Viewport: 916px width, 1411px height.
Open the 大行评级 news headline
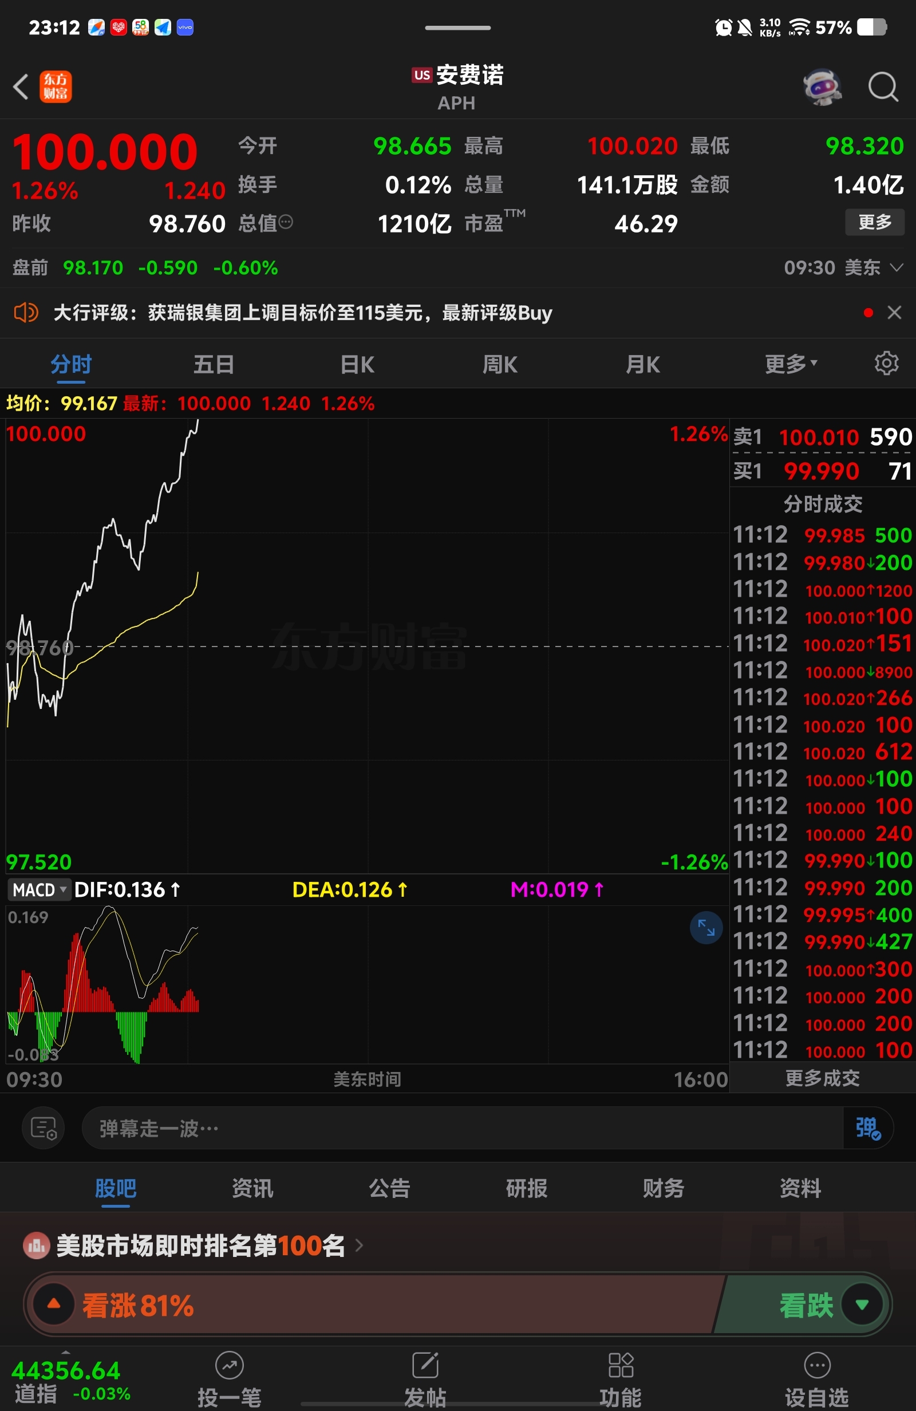click(302, 312)
